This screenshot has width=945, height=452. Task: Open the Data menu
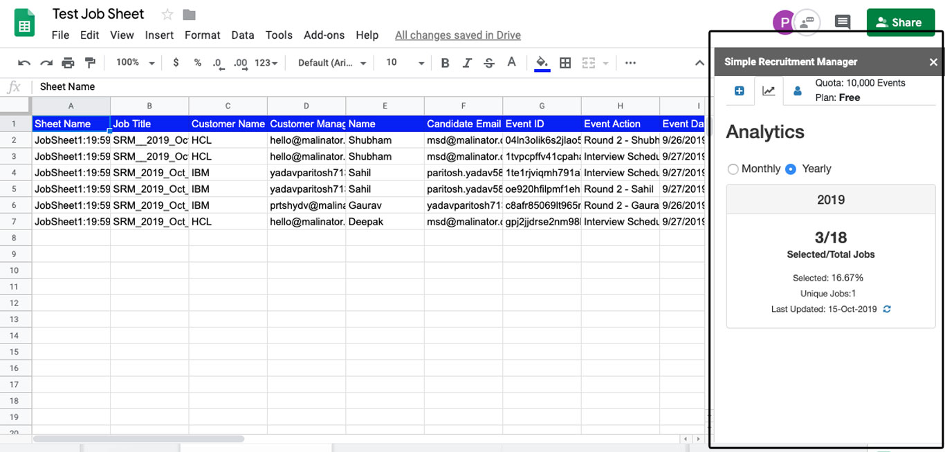coord(243,35)
